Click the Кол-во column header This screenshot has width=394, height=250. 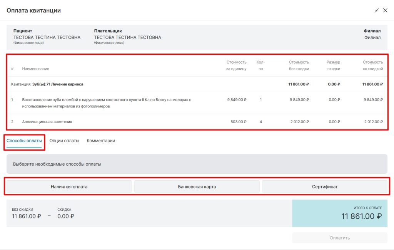click(x=260, y=65)
